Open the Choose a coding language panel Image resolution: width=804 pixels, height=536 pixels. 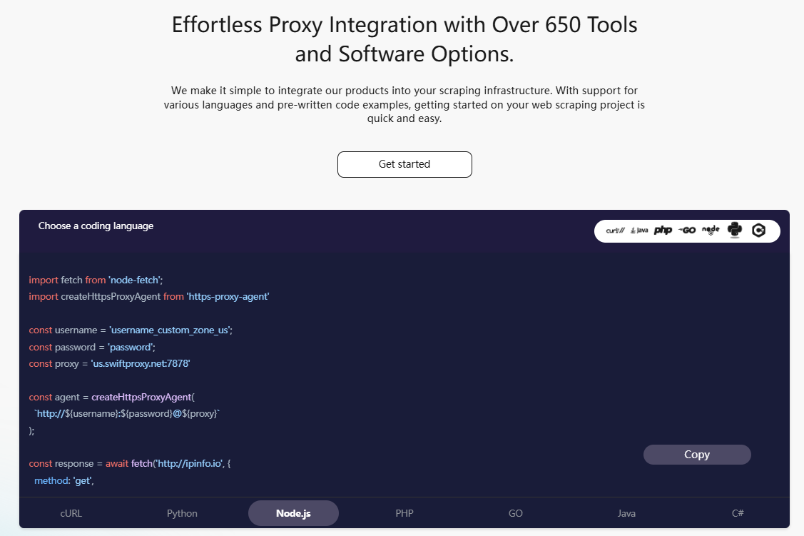94,226
